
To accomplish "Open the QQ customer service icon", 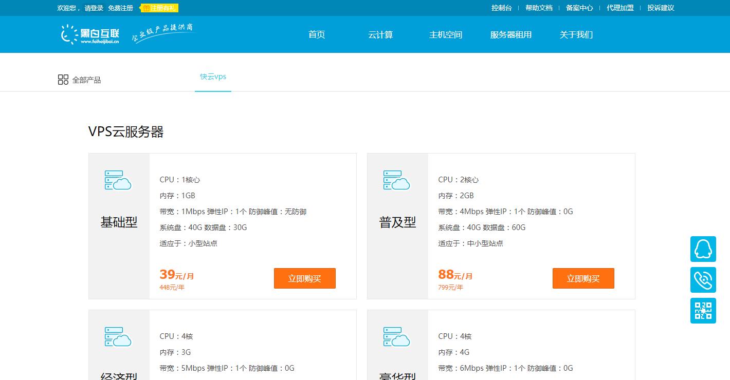I will click(x=703, y=249).
